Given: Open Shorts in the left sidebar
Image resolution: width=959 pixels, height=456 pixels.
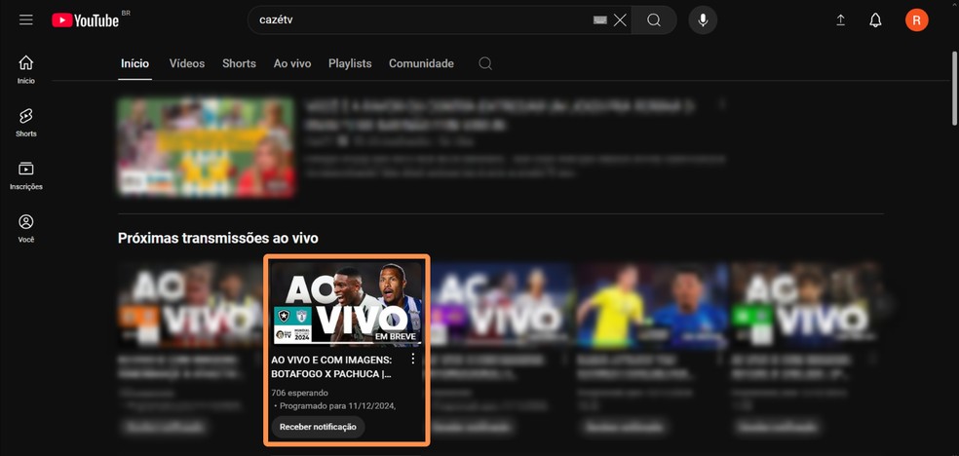Looking at the screenshot, I should (x=25, y=123).
